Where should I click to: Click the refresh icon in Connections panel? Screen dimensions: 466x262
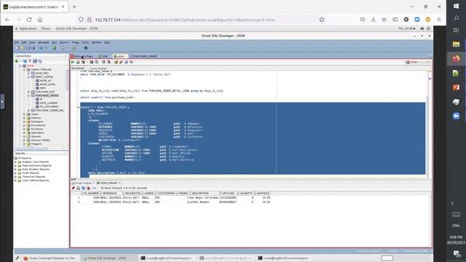(25, 61)
